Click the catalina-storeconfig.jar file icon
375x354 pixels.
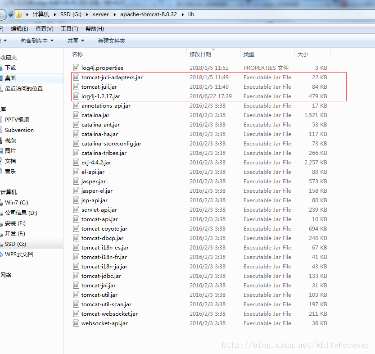pyautogui.click(x=76, y=143)
